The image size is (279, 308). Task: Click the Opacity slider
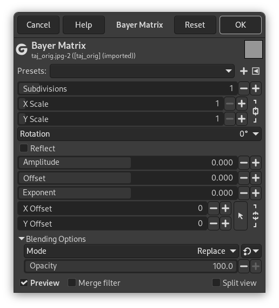point(131,266)
